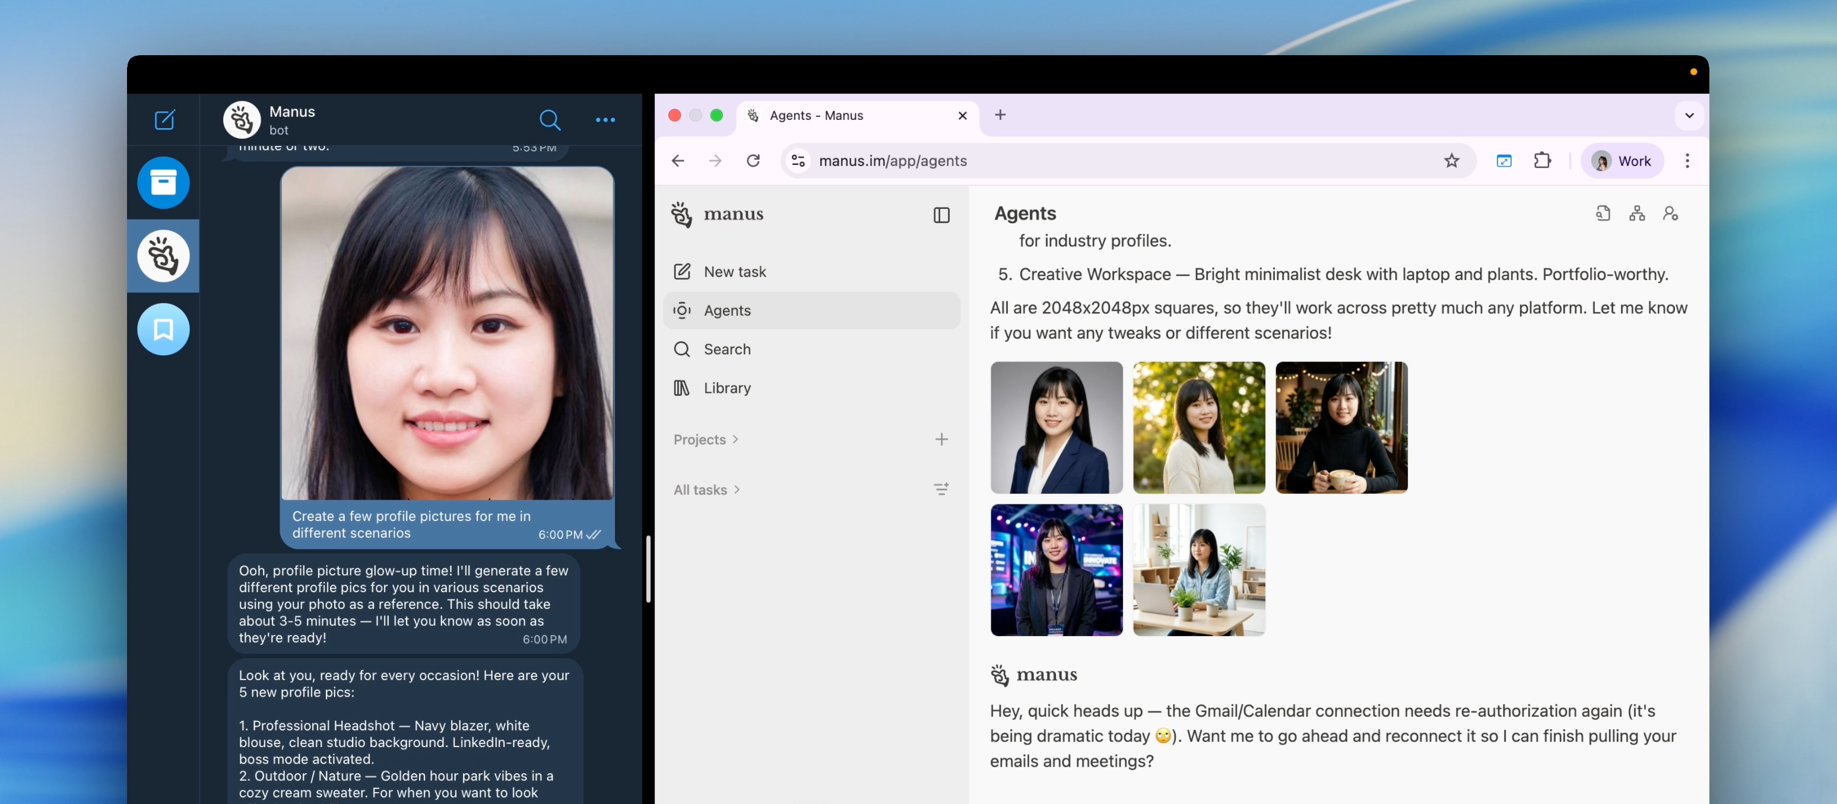Viewport: 1837px width, 804px height.
Task: Search within the Manus bot chat
Action: (x=549, y=120)
